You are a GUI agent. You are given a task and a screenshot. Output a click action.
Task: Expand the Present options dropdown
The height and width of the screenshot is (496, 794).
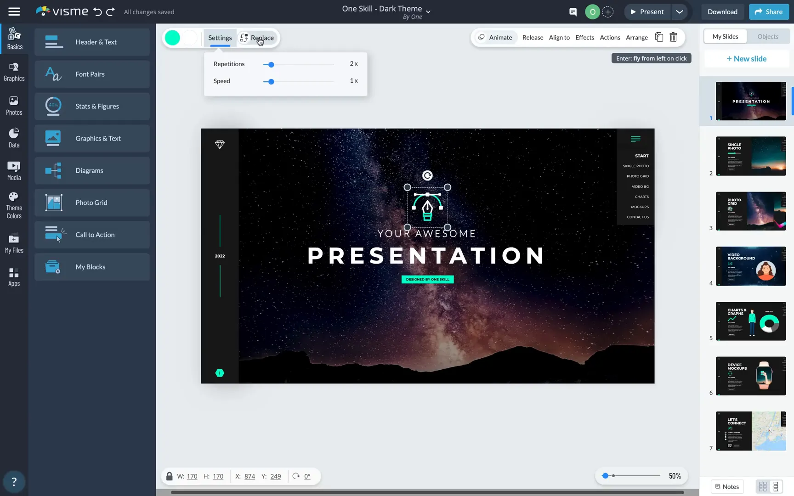click(x=680, y=11)
